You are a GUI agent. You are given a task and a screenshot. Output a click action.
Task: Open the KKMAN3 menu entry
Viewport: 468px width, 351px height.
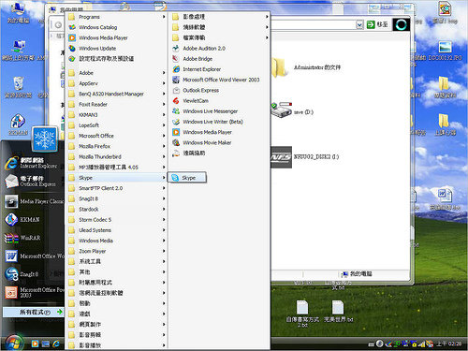(116, 115)
